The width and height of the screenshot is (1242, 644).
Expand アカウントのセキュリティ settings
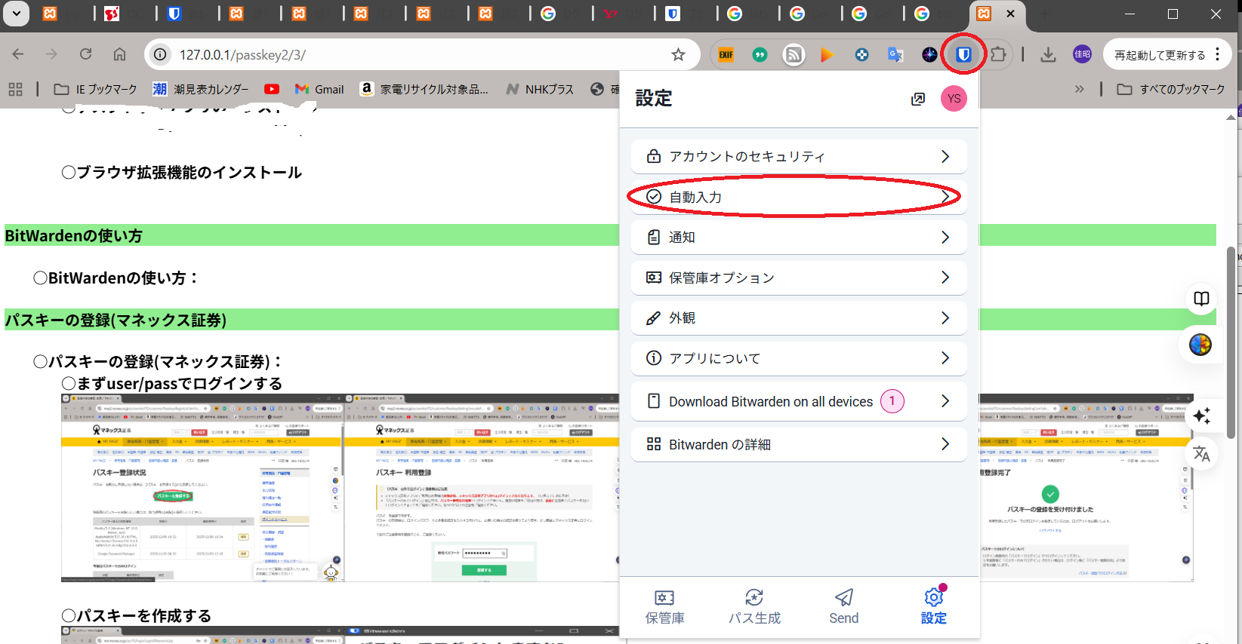799,156
